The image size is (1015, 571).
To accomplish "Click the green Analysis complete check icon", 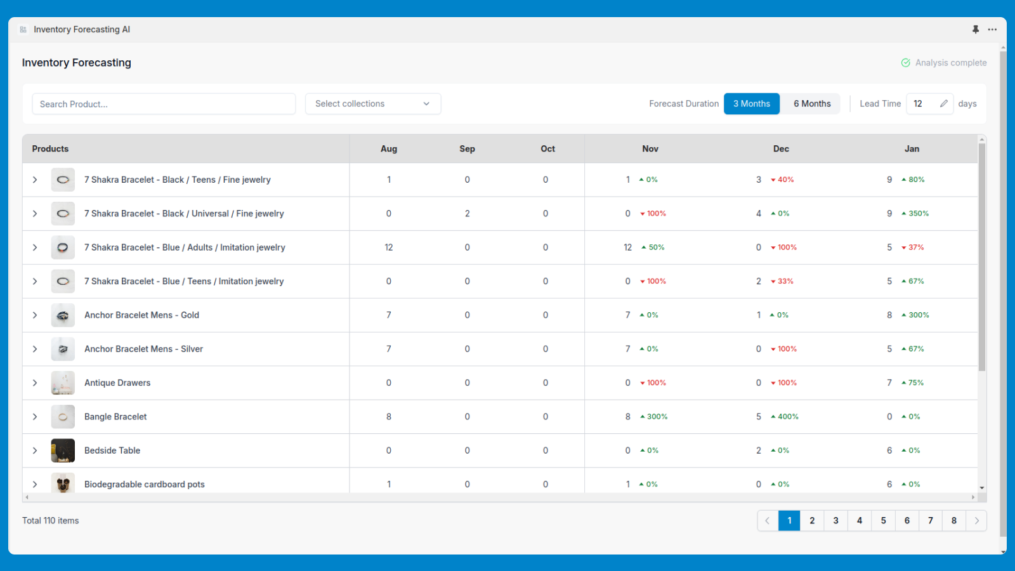I will tap(905, 62).
